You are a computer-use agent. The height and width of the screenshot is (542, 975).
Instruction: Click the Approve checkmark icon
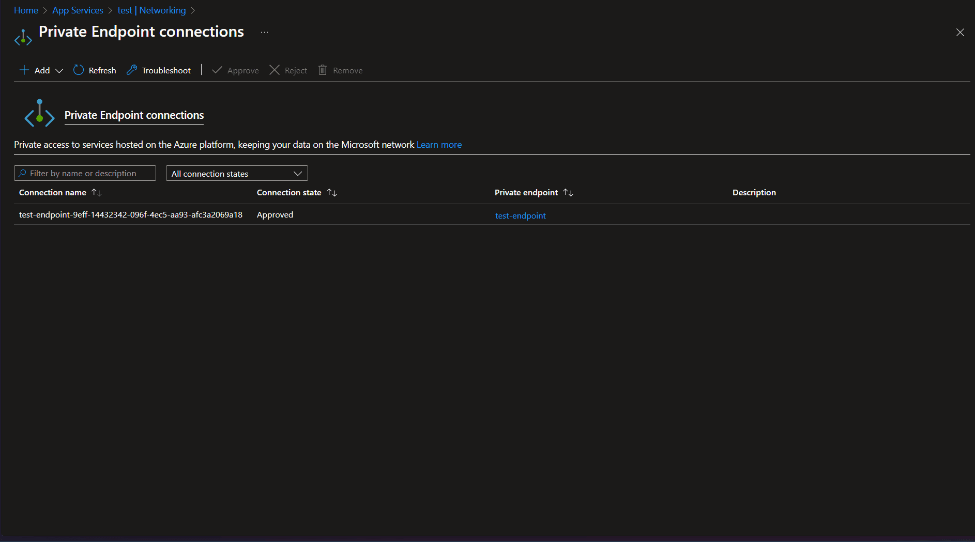(217, 70)
